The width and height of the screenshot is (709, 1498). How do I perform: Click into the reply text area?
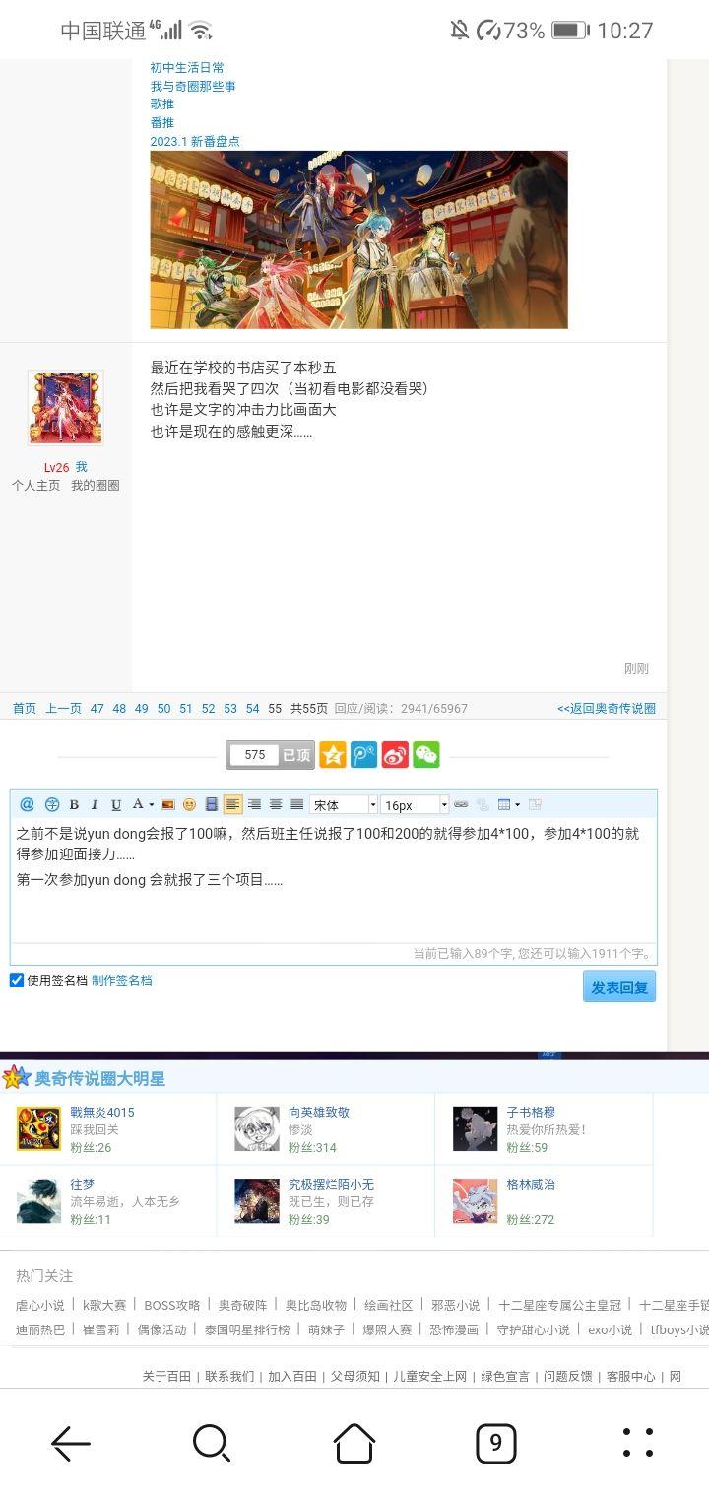coord(334,880)
